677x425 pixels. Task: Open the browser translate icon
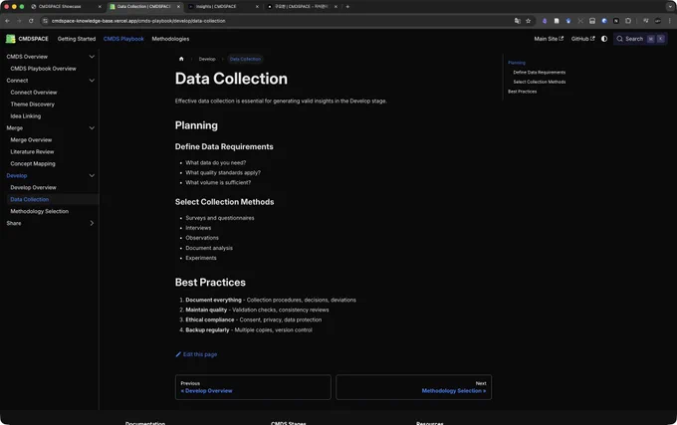tap(518, 21)
